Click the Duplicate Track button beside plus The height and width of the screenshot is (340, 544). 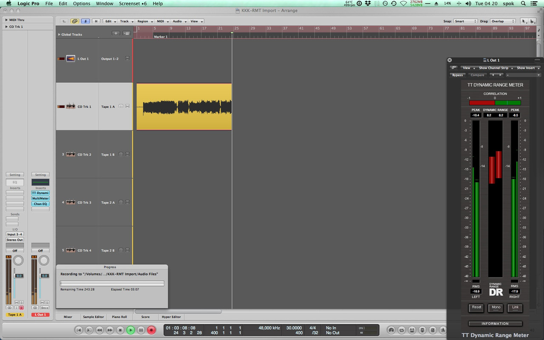(126, 33)
